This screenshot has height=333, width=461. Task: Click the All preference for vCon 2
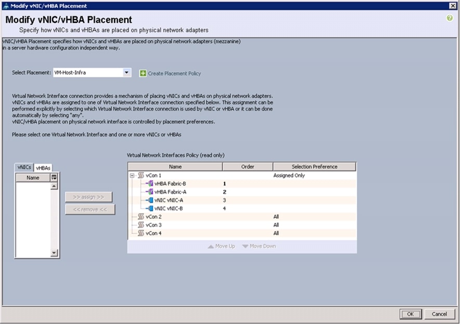[276, 217]
